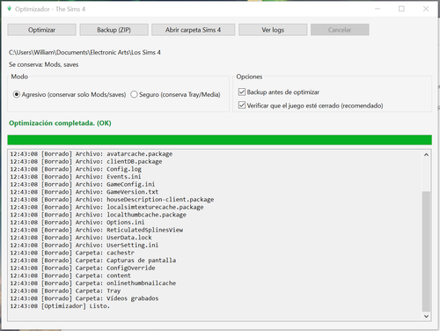
Task: Click log line localthumbcache.package
Action: click(99, 215)
